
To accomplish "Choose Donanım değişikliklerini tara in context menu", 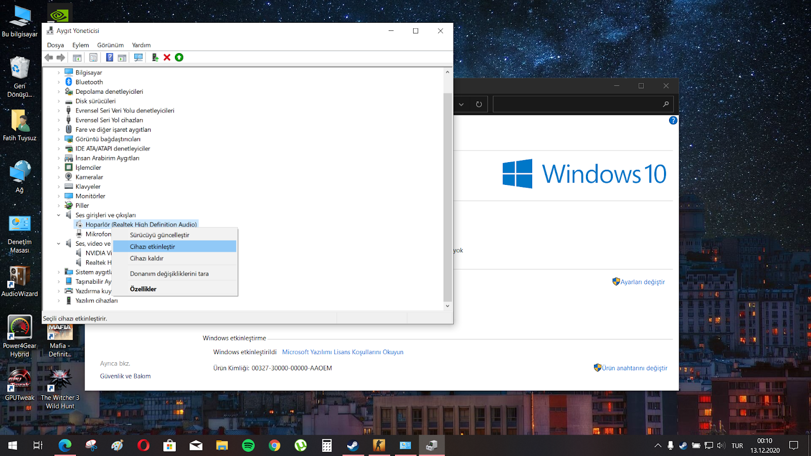I will click(175, 274).
